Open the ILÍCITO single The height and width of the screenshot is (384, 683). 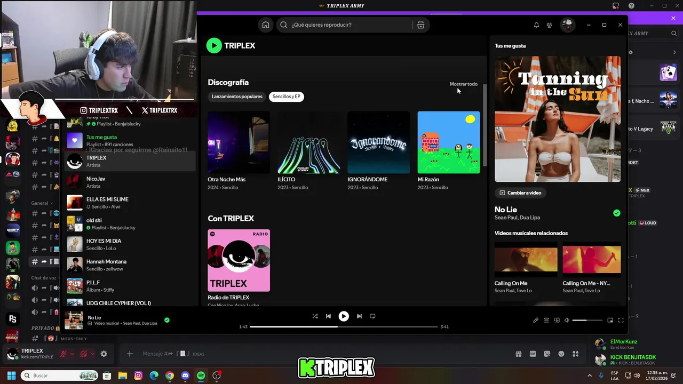click(x=308, y=142)
